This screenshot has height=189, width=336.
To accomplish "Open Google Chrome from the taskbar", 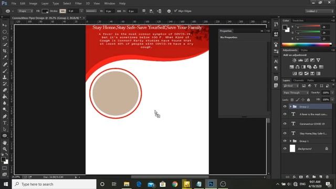I will pos(175,184).
